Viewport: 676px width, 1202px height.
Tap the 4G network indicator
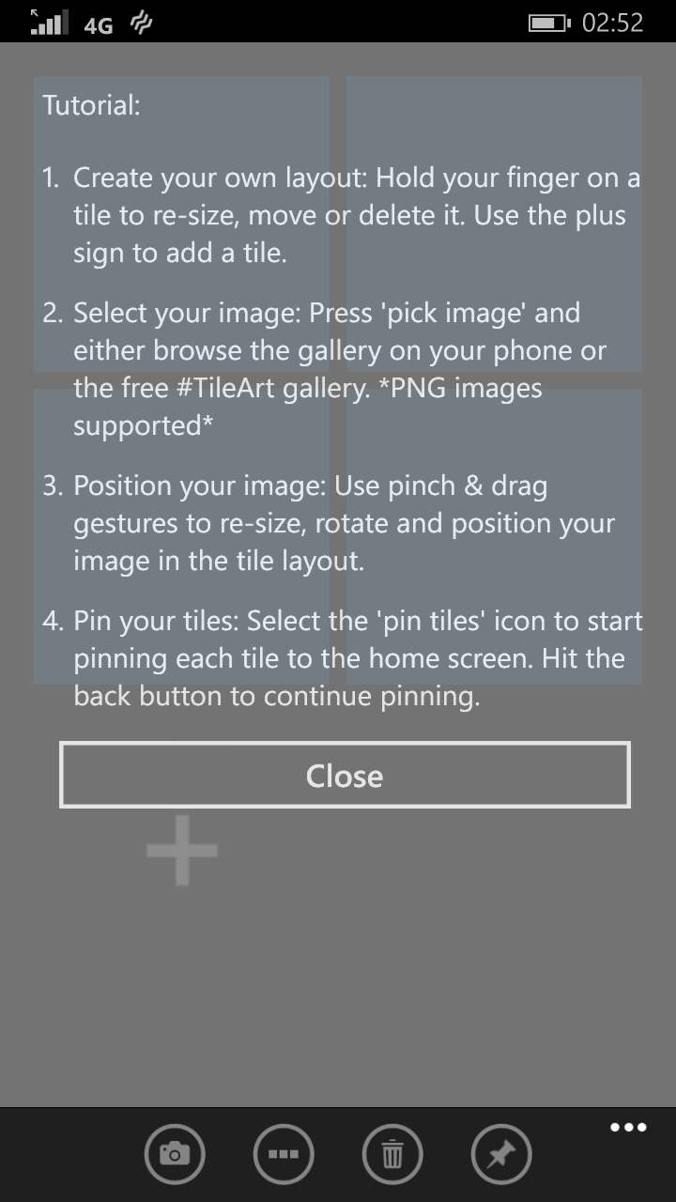(99, 25)
